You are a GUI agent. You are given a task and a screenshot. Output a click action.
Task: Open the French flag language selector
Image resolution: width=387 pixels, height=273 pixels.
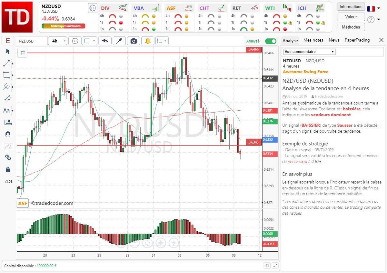[x=373, y=9]
